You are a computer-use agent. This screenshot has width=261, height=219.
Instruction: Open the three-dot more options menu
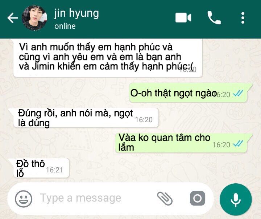click(243, 18)
